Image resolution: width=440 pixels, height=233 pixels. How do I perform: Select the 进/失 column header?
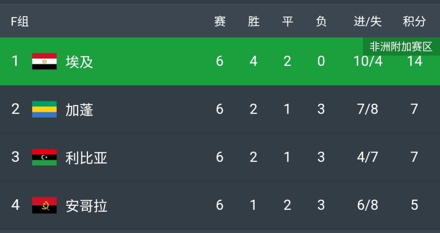point(367,21)
